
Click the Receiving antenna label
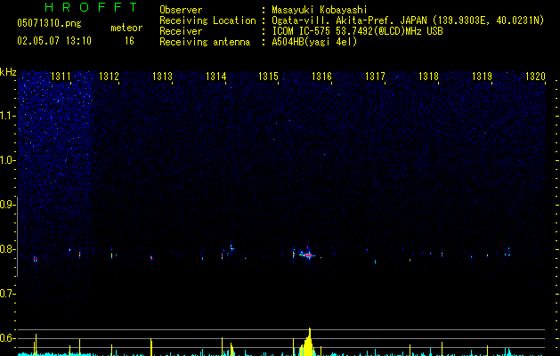point(205,42)
